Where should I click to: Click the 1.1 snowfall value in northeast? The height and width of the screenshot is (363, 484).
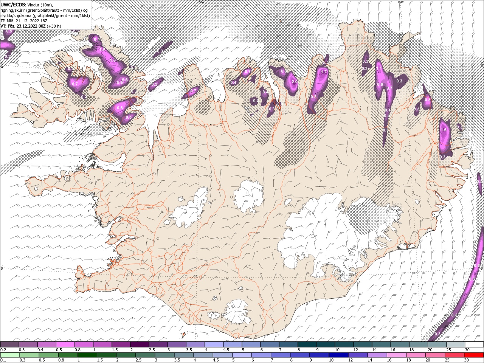379,68
